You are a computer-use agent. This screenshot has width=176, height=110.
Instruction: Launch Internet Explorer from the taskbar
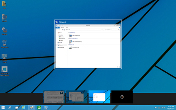coord(23,108)
